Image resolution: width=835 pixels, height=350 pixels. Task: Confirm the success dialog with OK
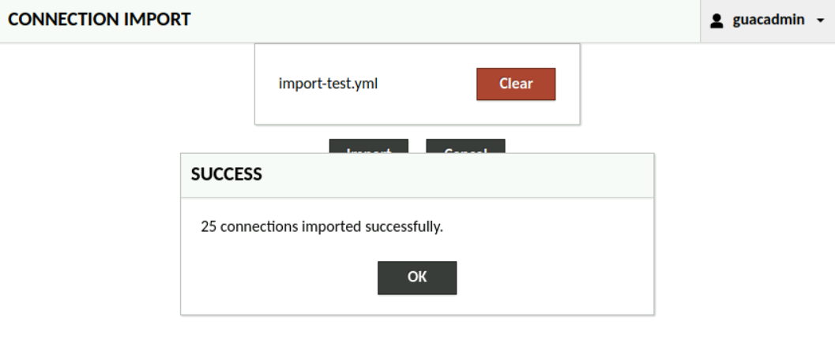pyautogui.click(x=417, y=277)
